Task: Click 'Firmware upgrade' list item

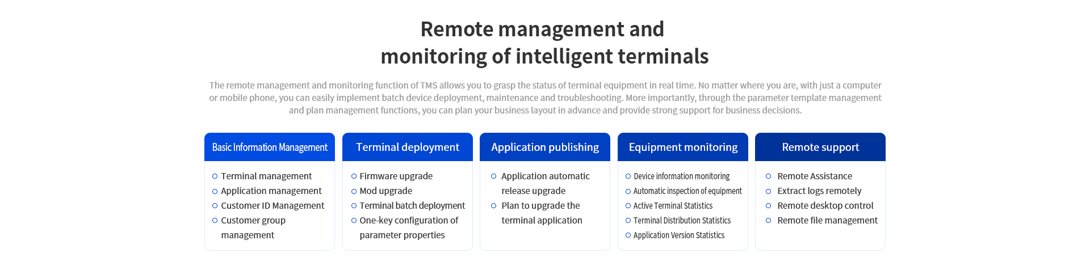Action: pos(396,176)
